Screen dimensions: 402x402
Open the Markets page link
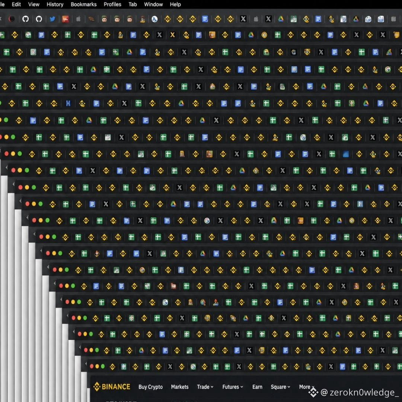(180, 387)
